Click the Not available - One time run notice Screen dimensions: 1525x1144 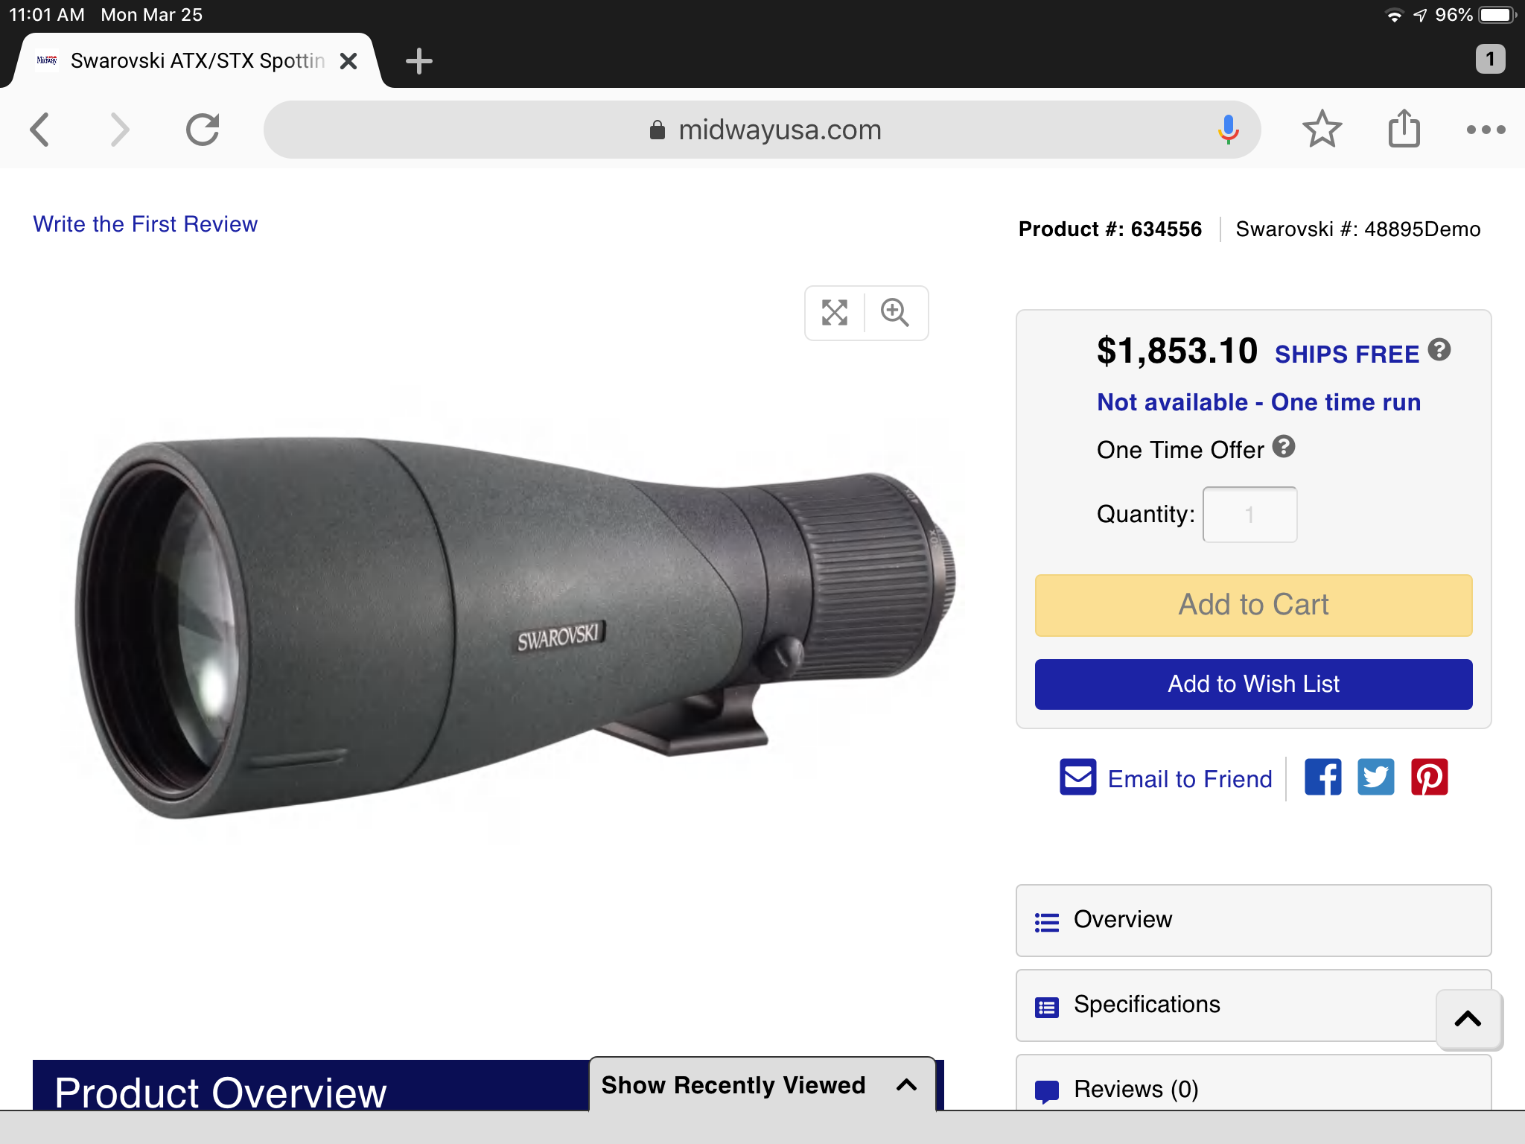[1258, 402]
